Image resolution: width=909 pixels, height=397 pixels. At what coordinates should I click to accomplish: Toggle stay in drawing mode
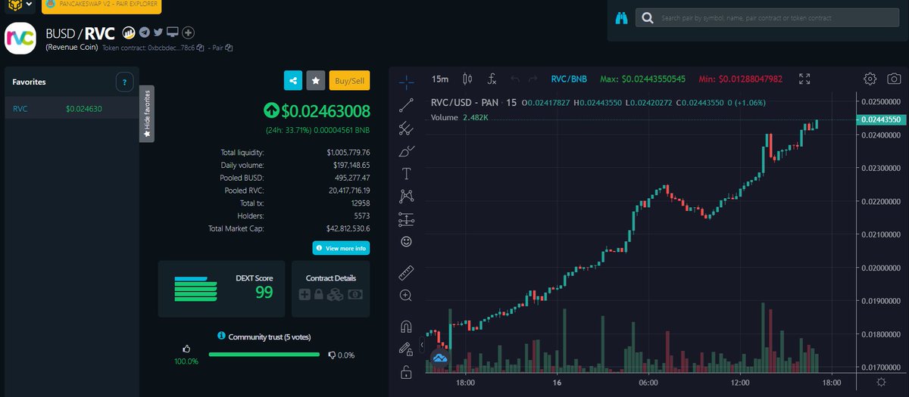406,349
